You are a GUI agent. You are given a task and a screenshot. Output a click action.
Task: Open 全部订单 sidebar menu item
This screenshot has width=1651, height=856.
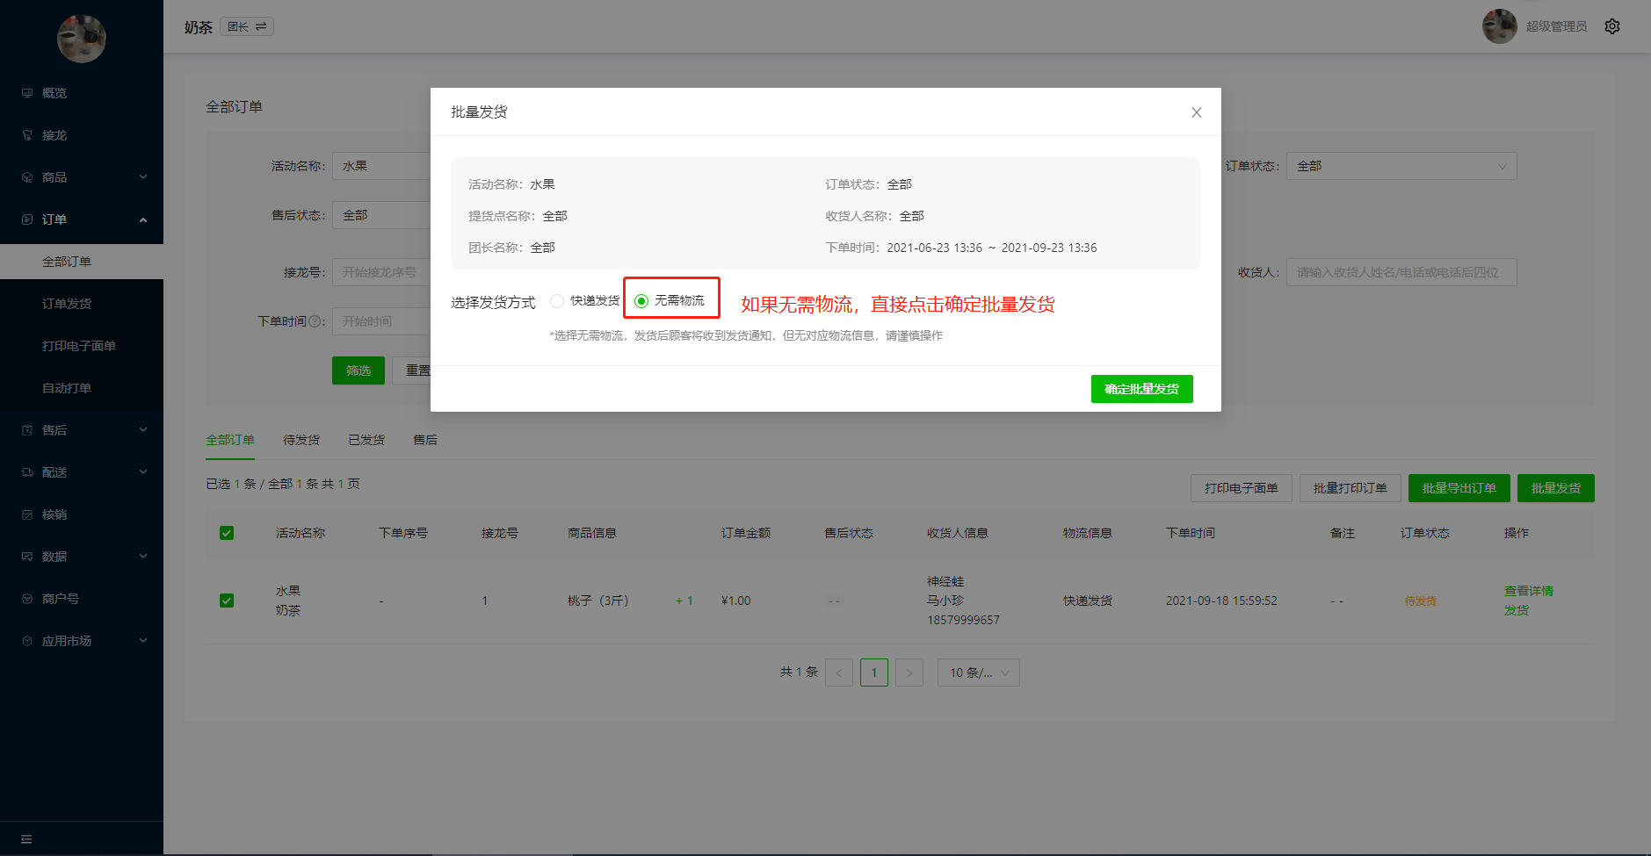[82, 262]
